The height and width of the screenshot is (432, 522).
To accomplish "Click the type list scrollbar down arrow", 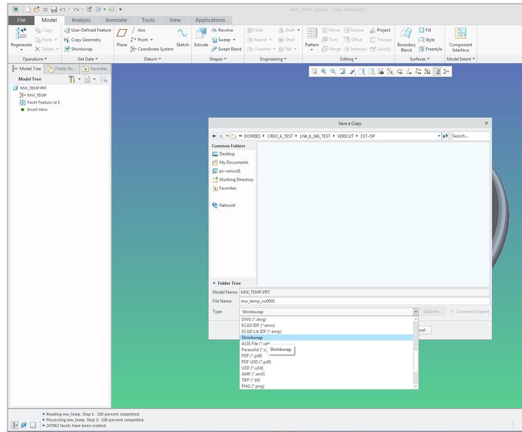I will [416, 386].
